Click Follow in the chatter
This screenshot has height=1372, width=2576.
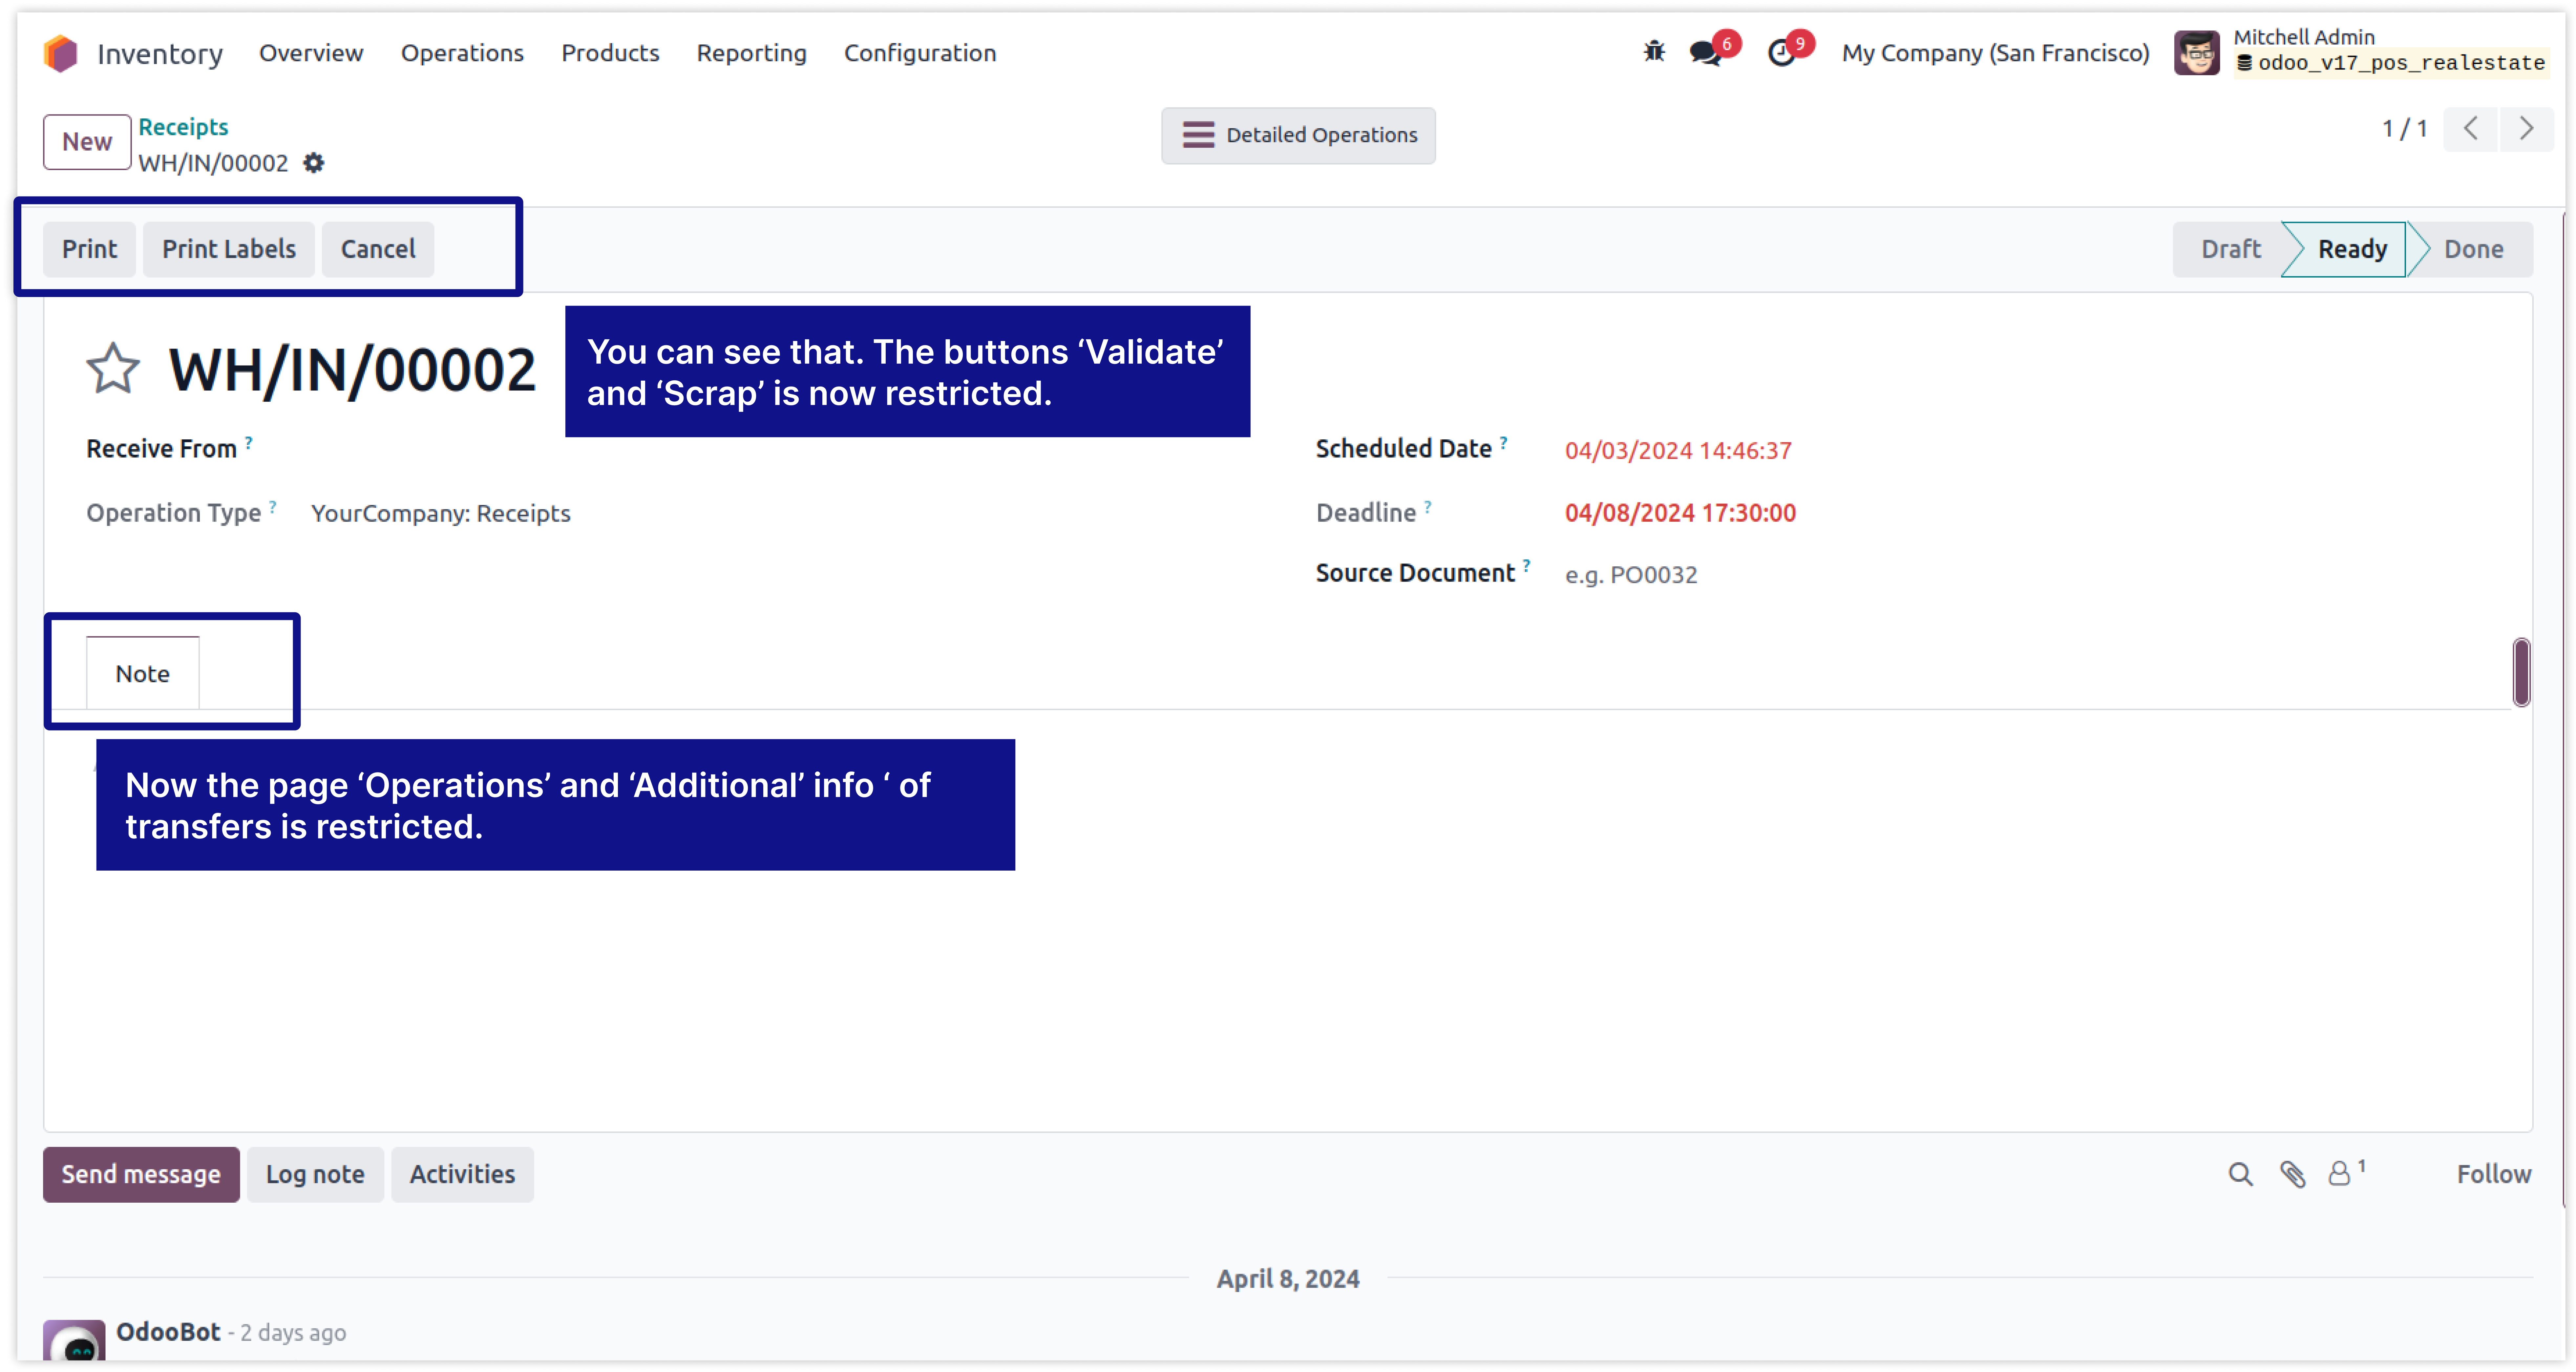point(2494,1174)
